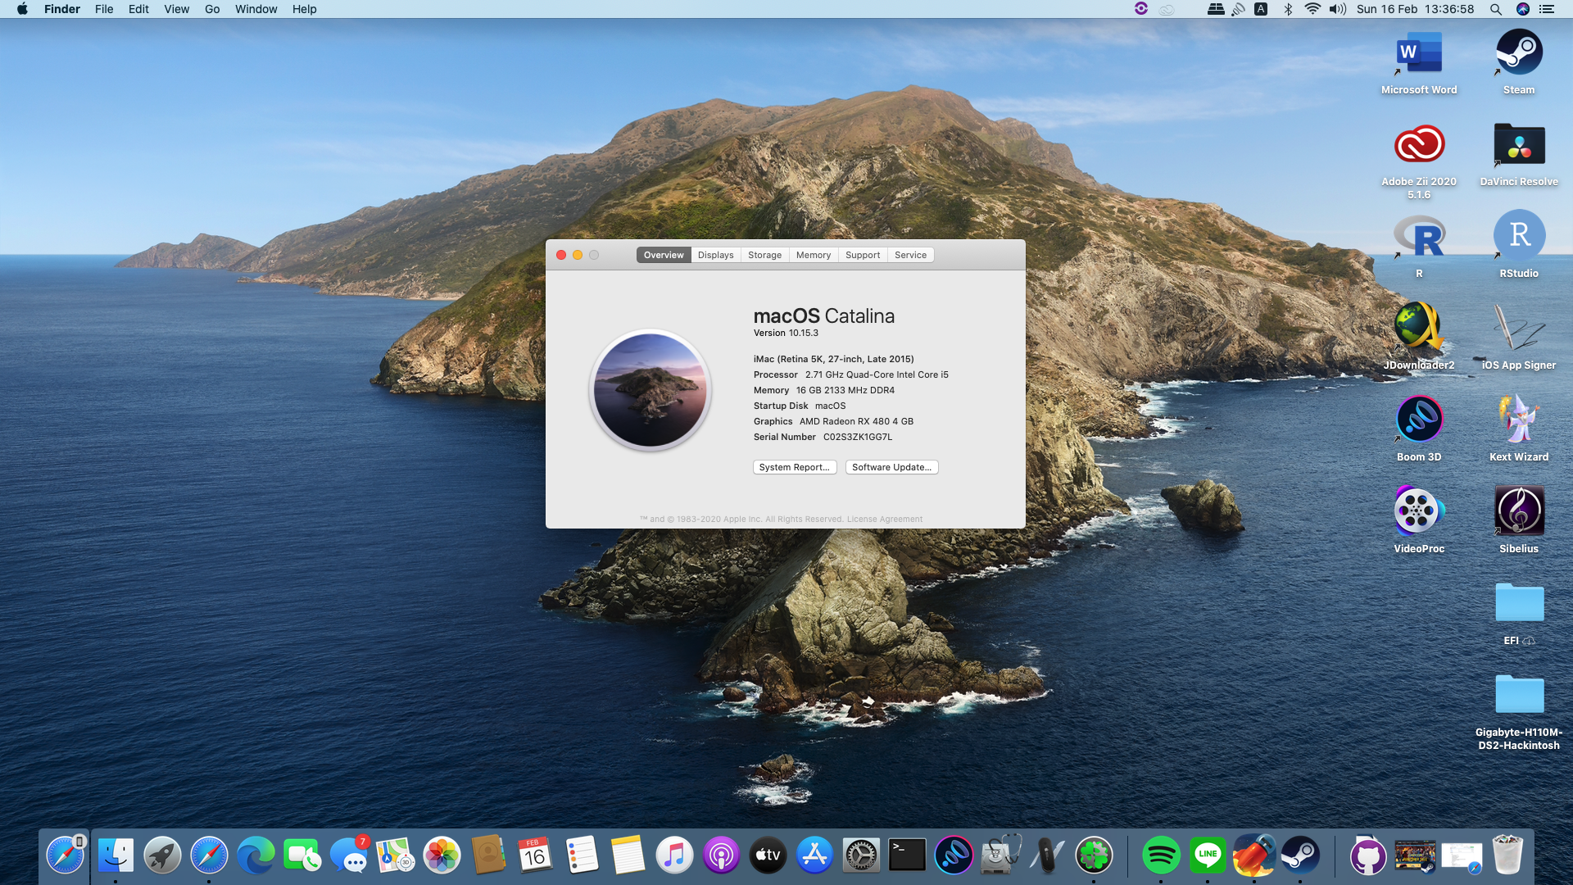Select Adobe Zii 2020 5.1.6 icon
1573x885 pixels.
[1419, 145]
